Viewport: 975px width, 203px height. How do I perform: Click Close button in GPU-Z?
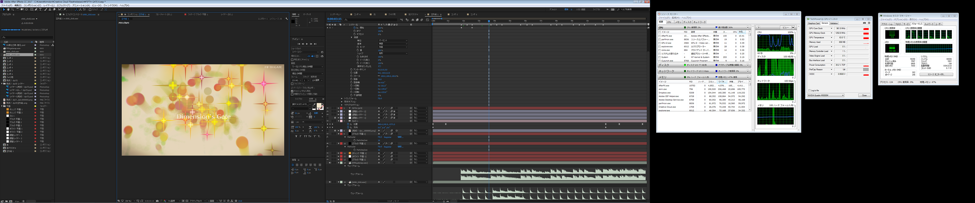[x=864, y=95]
